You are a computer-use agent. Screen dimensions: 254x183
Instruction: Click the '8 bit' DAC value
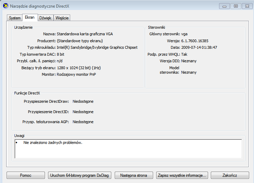point(60,54)
